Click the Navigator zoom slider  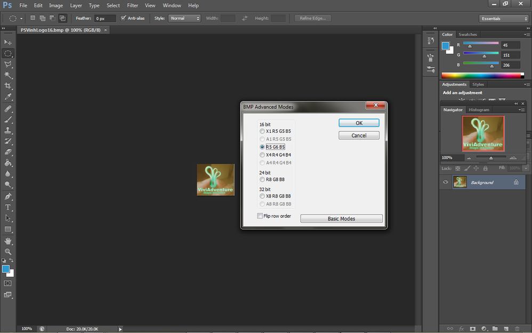point(491,157)
